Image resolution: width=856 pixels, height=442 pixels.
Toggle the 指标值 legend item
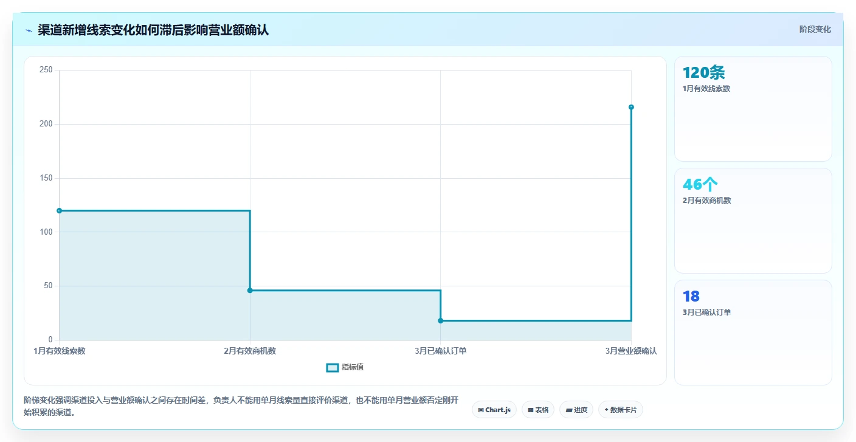click(x=345, y=367)
